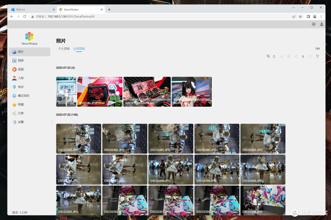Switch to 个人空间 tab
The image size is (331, 220).
pos(64,49)
